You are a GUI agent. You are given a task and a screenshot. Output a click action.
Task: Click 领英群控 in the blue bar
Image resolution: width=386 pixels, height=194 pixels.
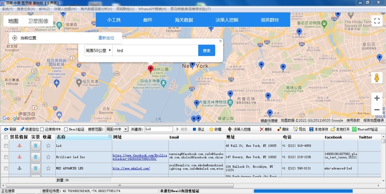pyautogui.click(x=270, y=20)
